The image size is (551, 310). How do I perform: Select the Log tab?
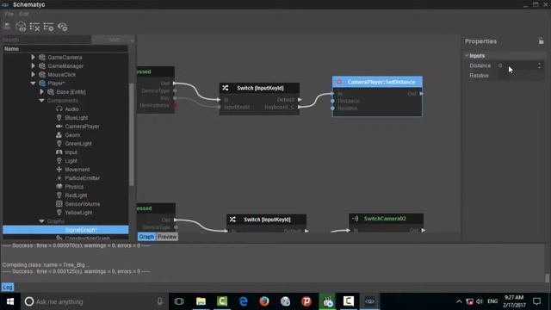click(x=8, y=287)
